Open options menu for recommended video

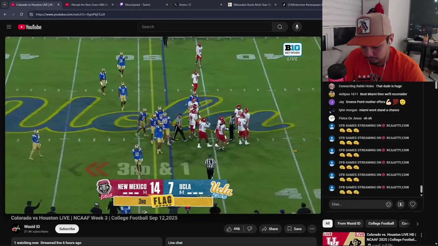[421, 235]
